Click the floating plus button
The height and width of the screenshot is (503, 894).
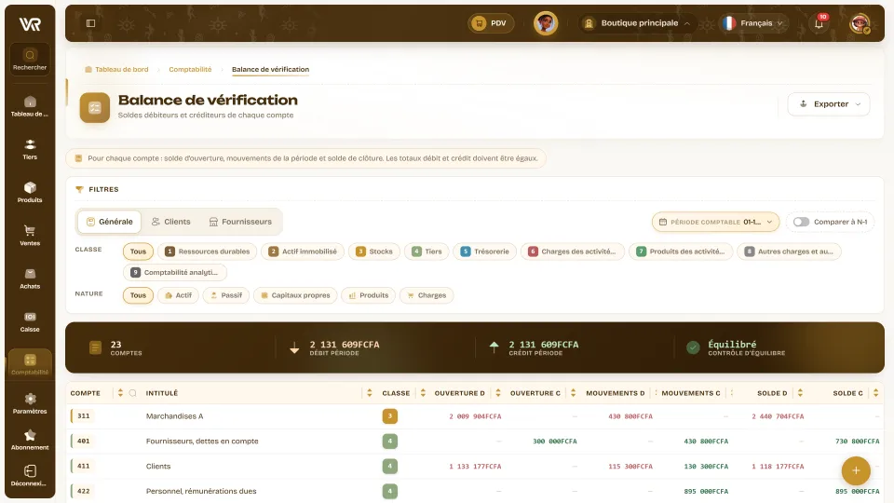(856, 470)
